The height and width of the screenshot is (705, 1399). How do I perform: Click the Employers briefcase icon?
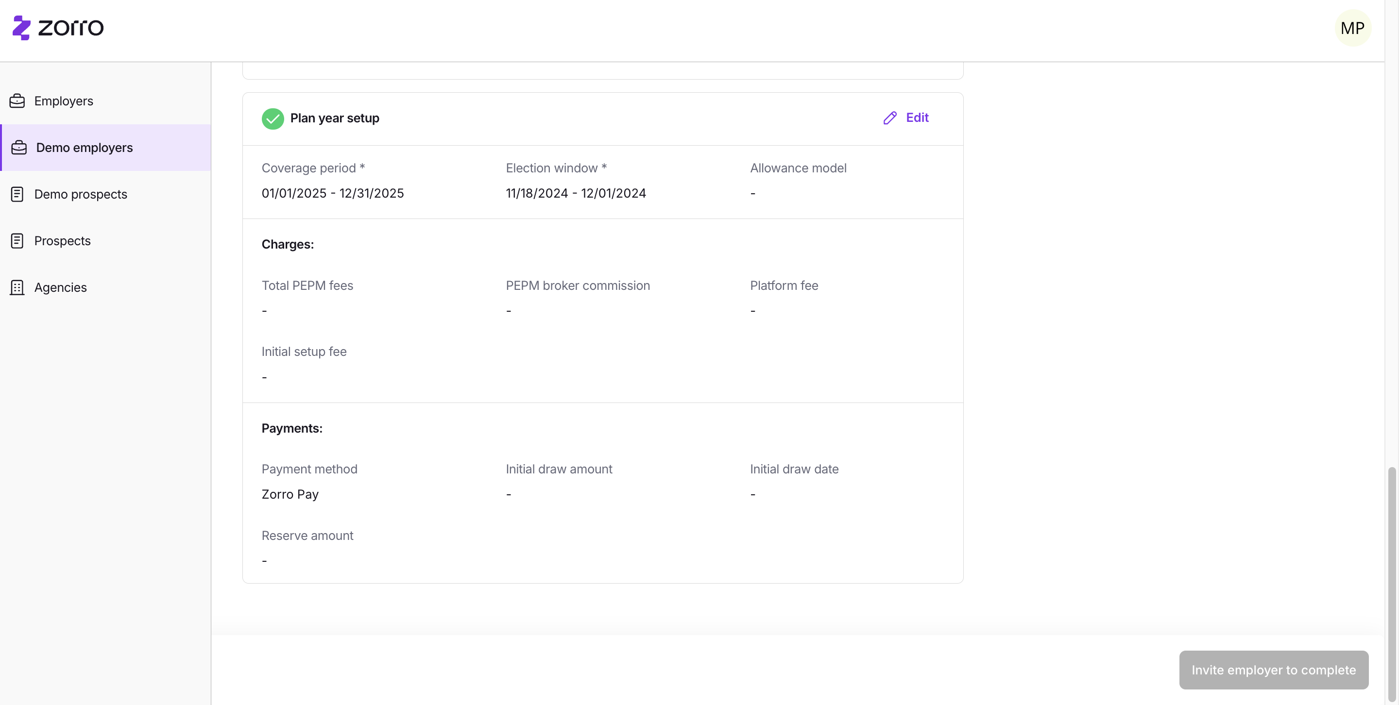[17, 101]
